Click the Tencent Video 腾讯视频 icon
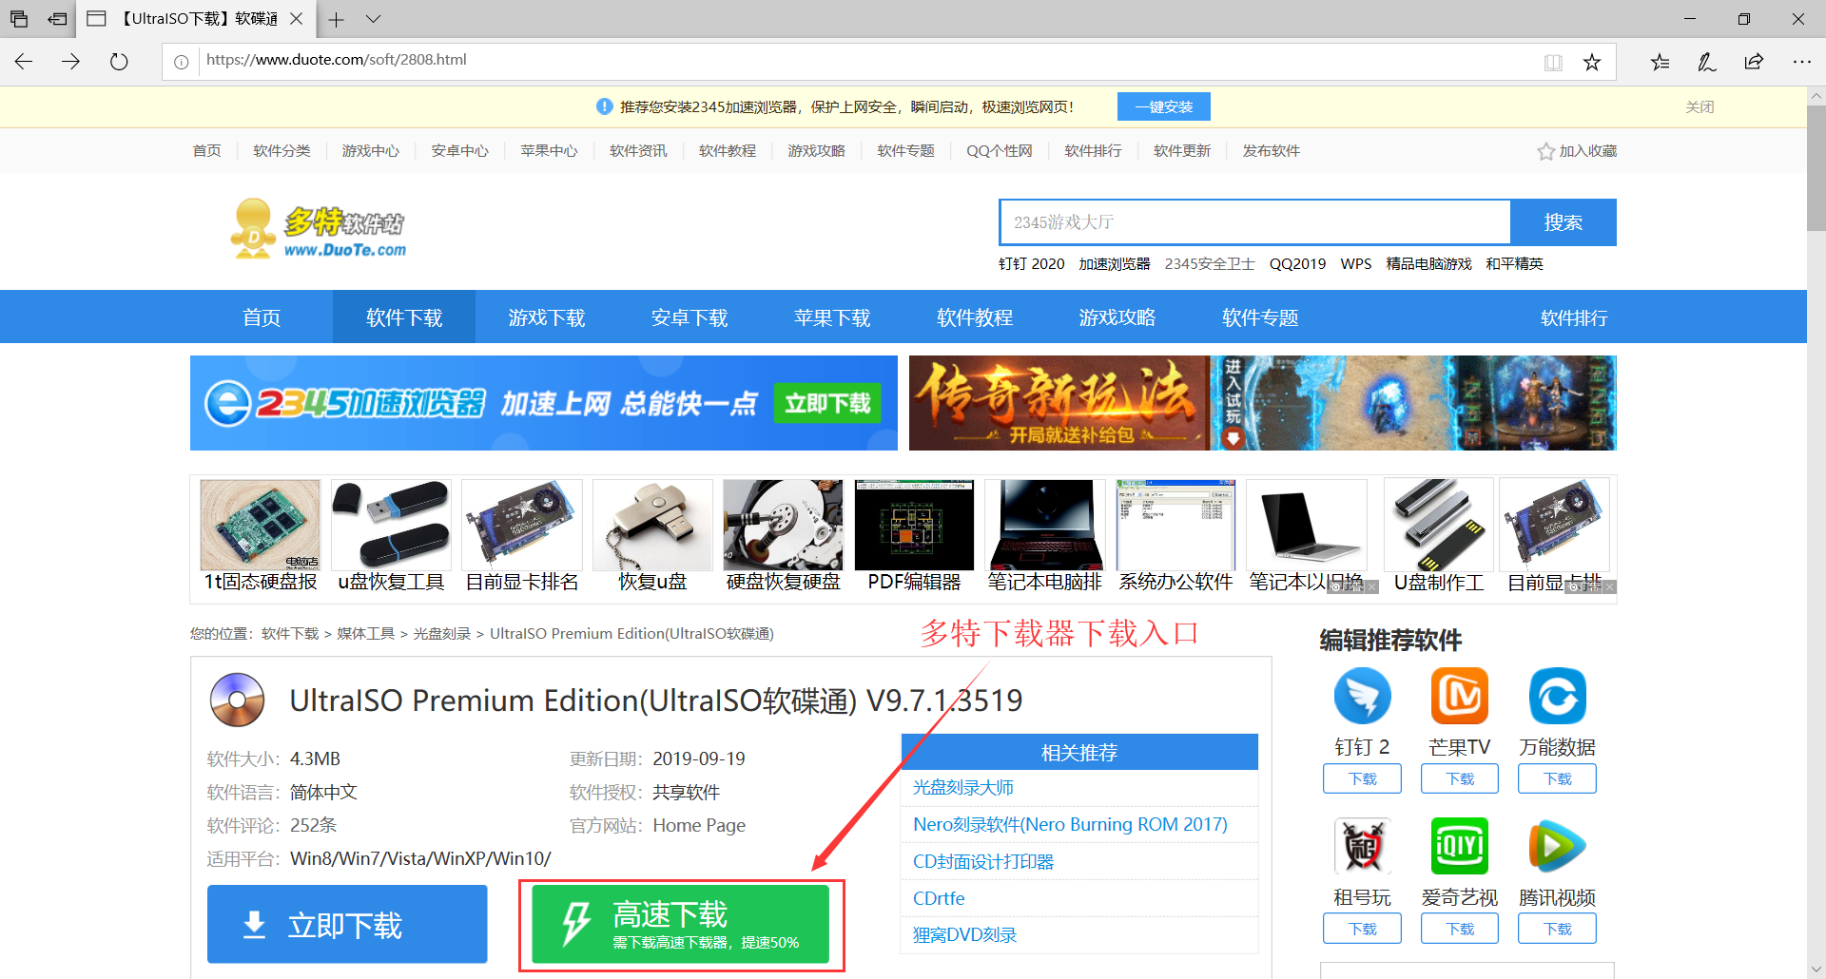The height and width of the screenshot is (979, 1826). coord(1557,845)
